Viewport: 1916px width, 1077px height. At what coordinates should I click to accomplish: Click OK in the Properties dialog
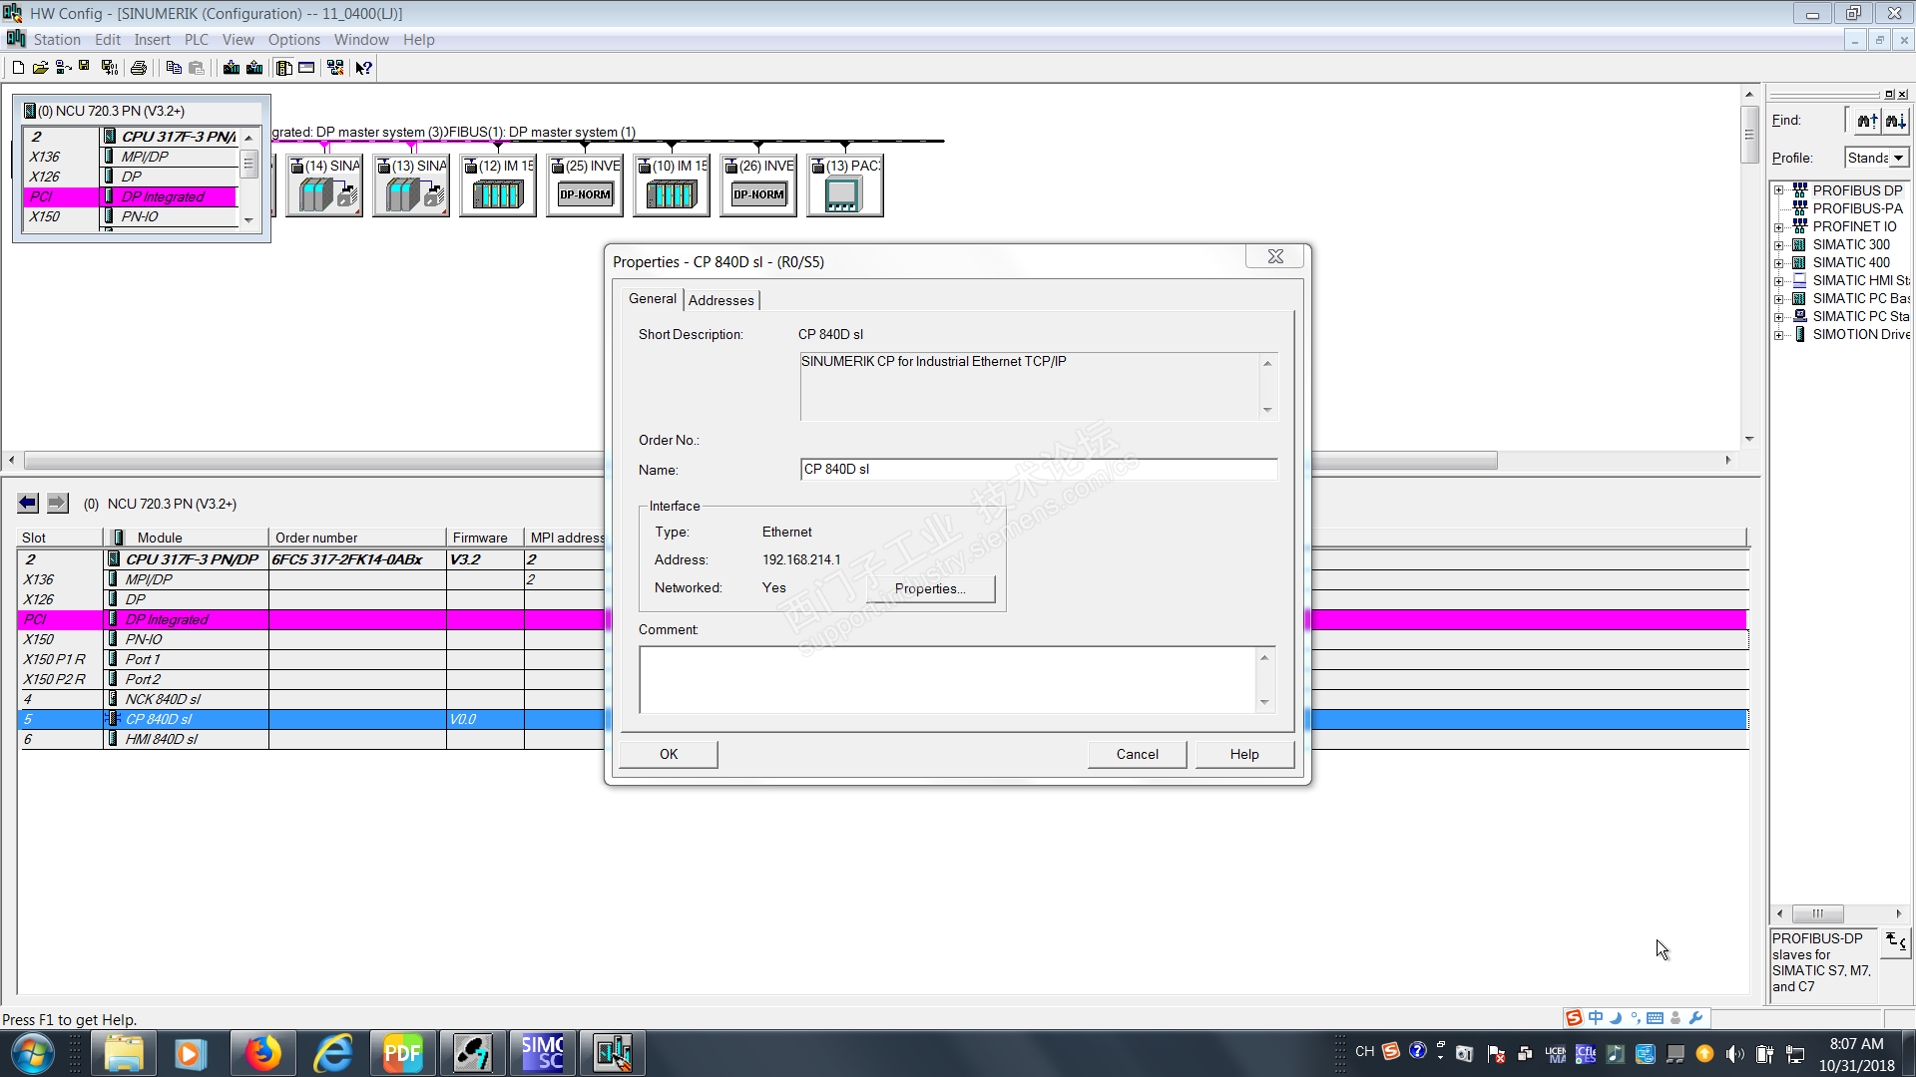click(668, 754)
